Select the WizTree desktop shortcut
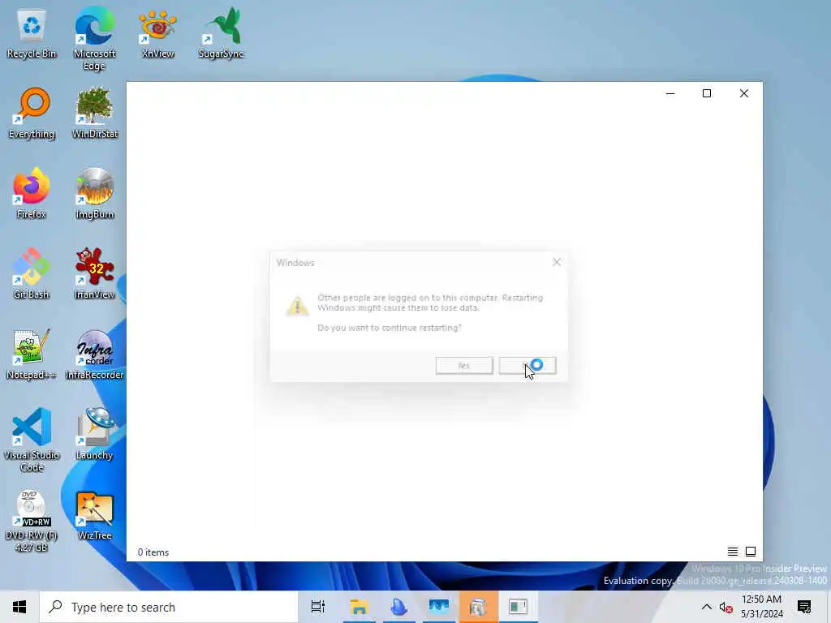The width and height of the screenshot is (831, 623). (x=94, y=515)
